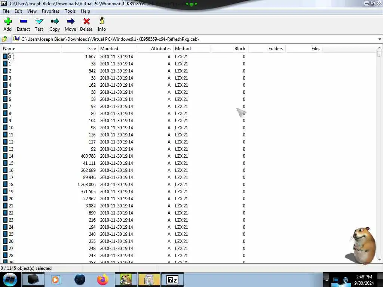Sort by Name column header
383x287 pixels.
[x=31, y=49]
